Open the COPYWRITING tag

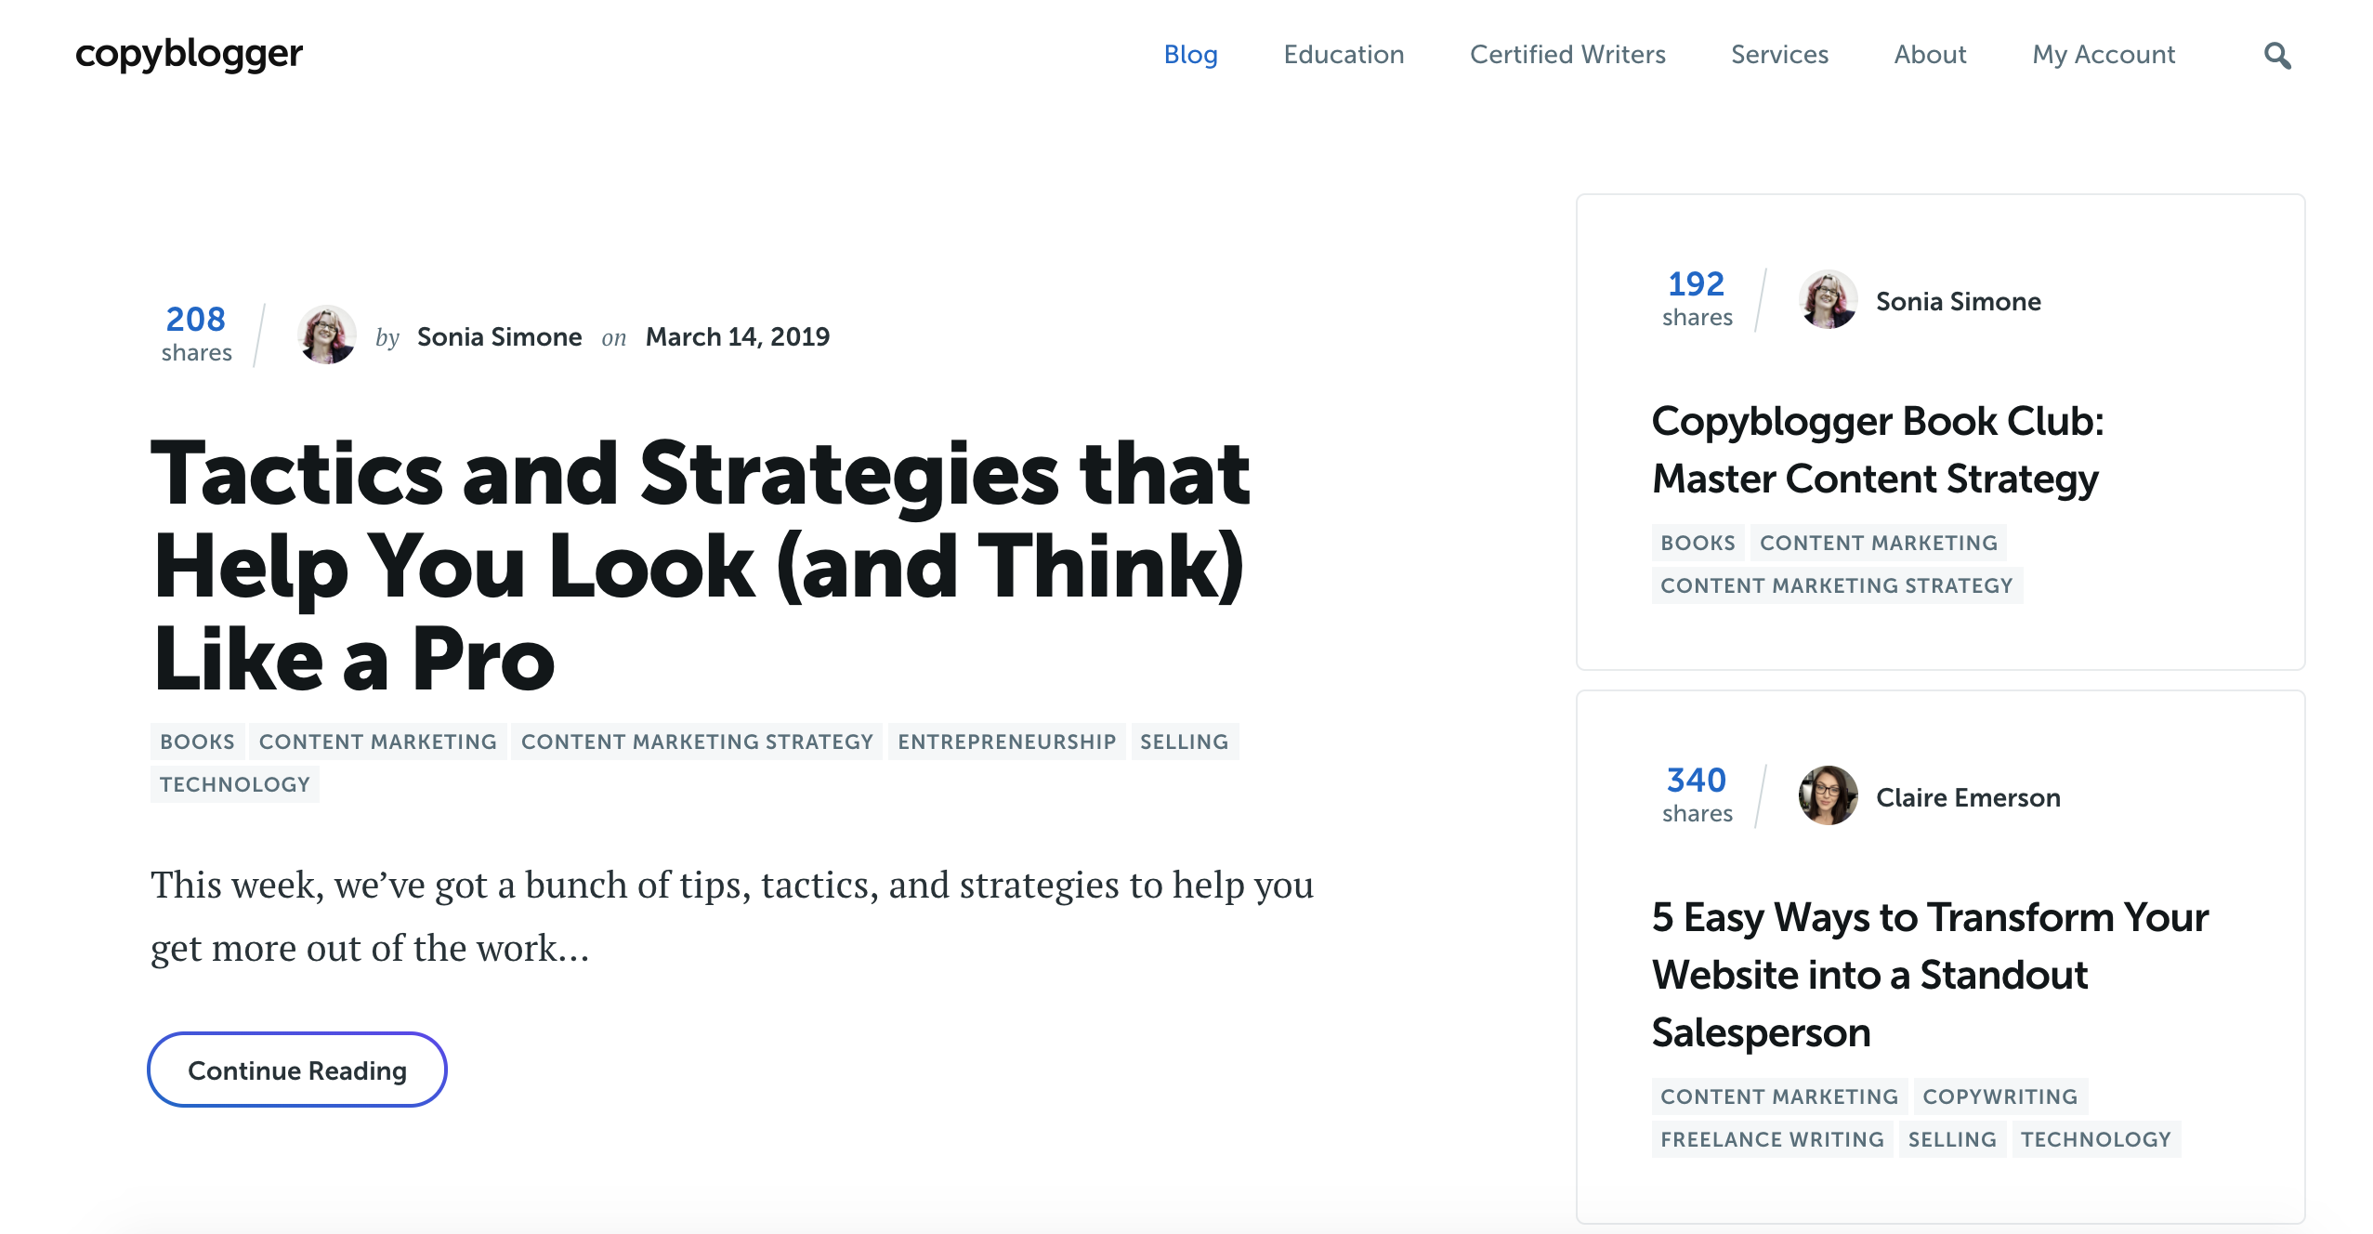pos(2000,1096)
